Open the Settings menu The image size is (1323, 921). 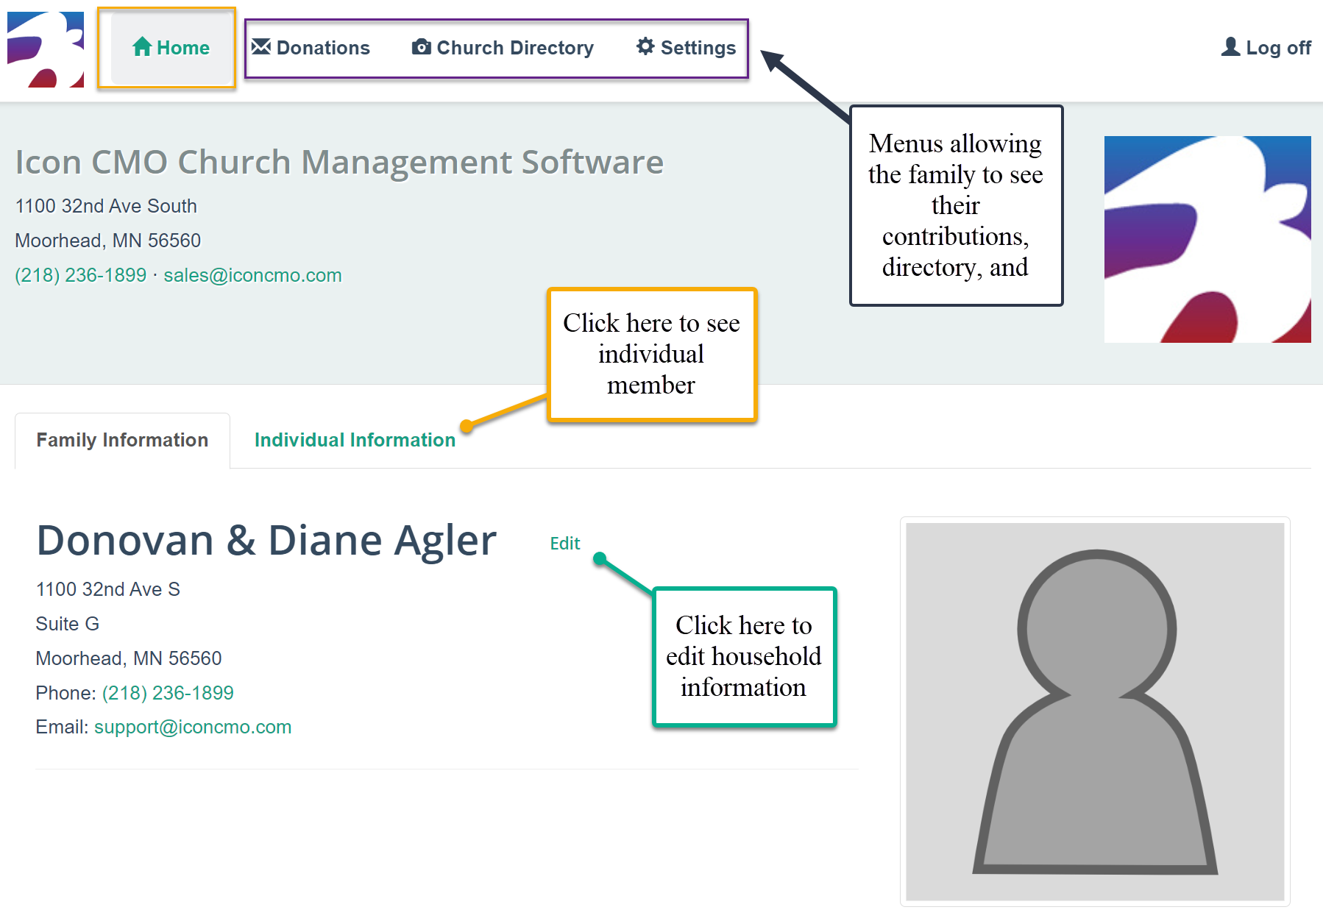click(686, 48)
